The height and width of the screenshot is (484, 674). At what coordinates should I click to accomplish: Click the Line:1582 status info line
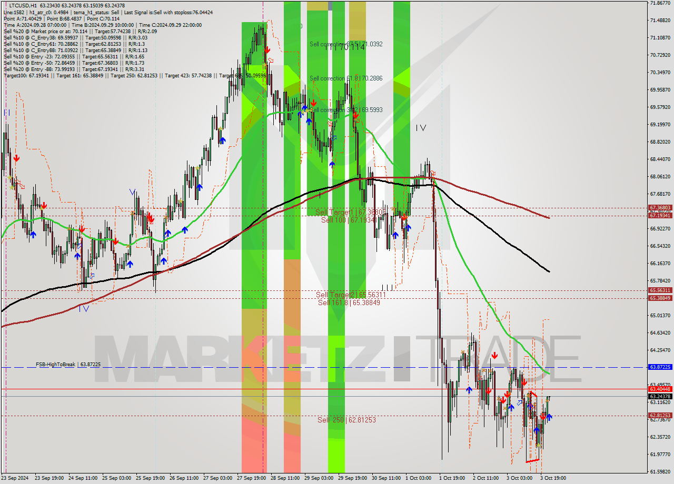point(108,12)
